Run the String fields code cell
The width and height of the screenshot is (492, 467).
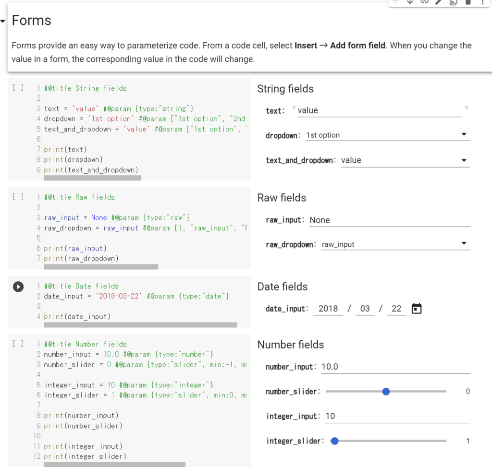[x=18, y=87]
